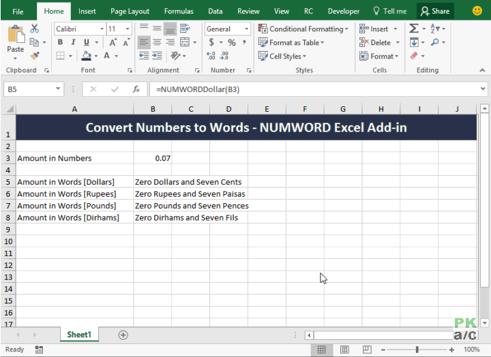
Task: Open the Paste options dropdown arrow
Action: pos(15,58)
